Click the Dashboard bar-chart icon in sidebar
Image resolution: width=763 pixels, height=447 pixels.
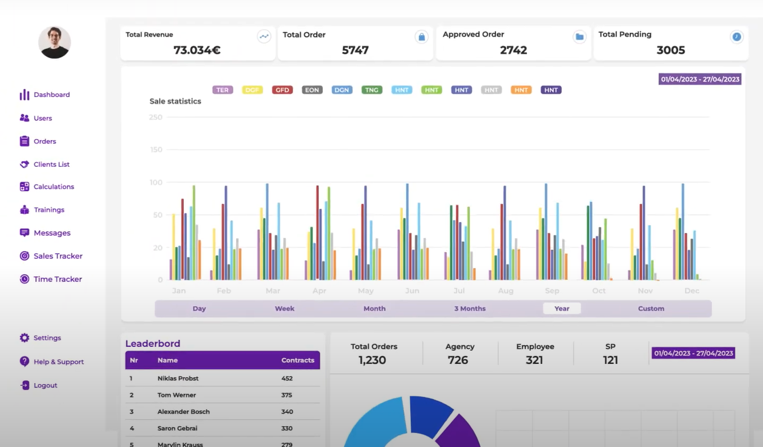(25, 95)
